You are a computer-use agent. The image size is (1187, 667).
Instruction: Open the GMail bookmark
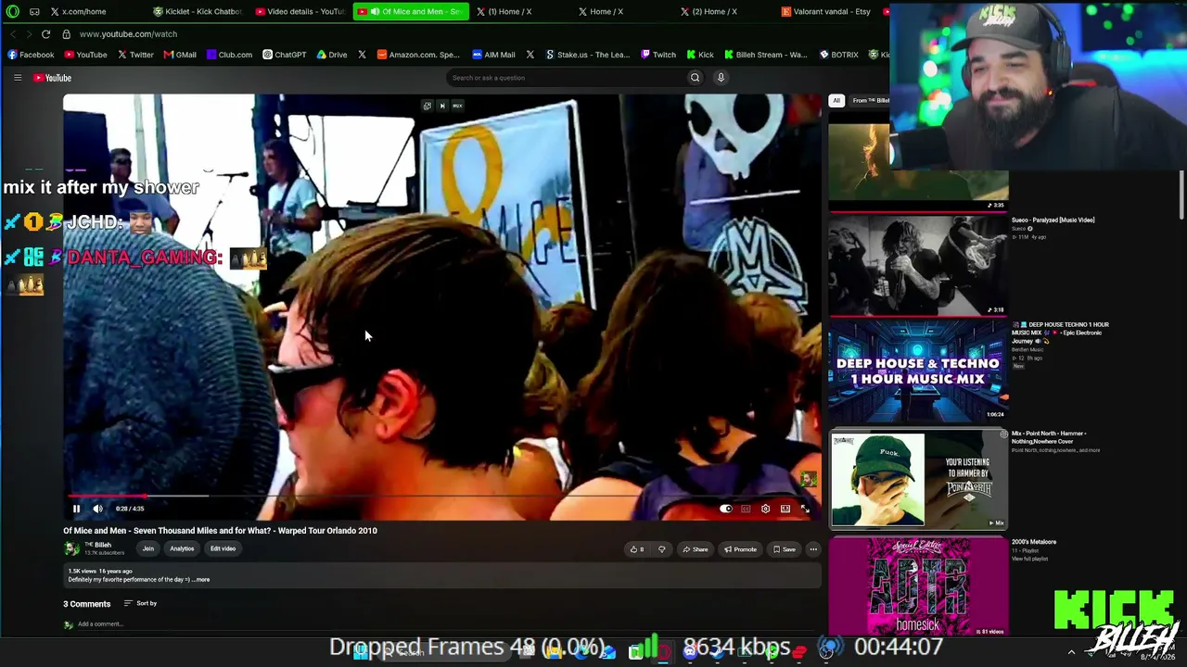(x=180, y=55)
